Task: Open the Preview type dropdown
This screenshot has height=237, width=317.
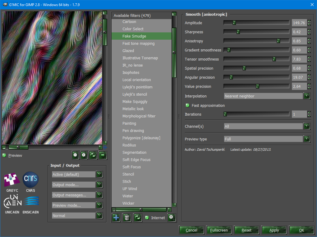Action: (307, 139)
